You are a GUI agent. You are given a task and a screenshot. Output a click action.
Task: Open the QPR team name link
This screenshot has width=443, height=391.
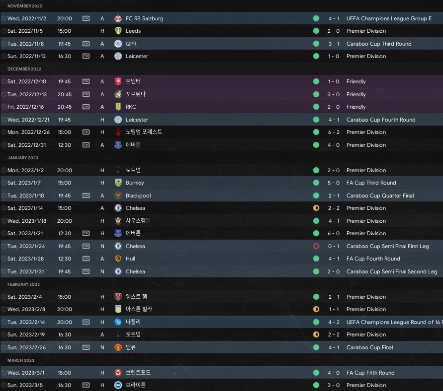(131, 44)
